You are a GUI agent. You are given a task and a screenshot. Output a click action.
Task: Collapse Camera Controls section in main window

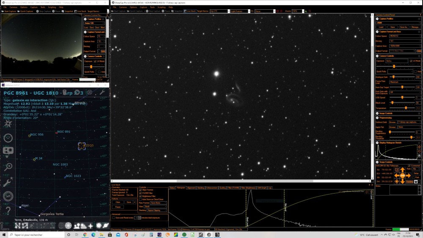pyautogui.click(x=377, y=56)
